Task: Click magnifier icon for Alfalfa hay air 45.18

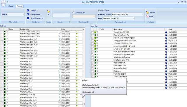Action: click(60, 94)
